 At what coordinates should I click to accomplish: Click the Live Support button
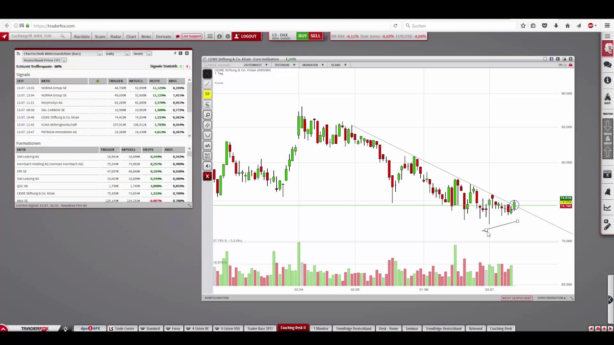[x=189, y=36]
